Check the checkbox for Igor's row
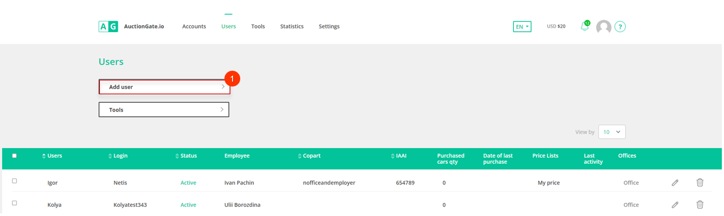This screenshot has width=724, height=216. click(x=15, y=181)
